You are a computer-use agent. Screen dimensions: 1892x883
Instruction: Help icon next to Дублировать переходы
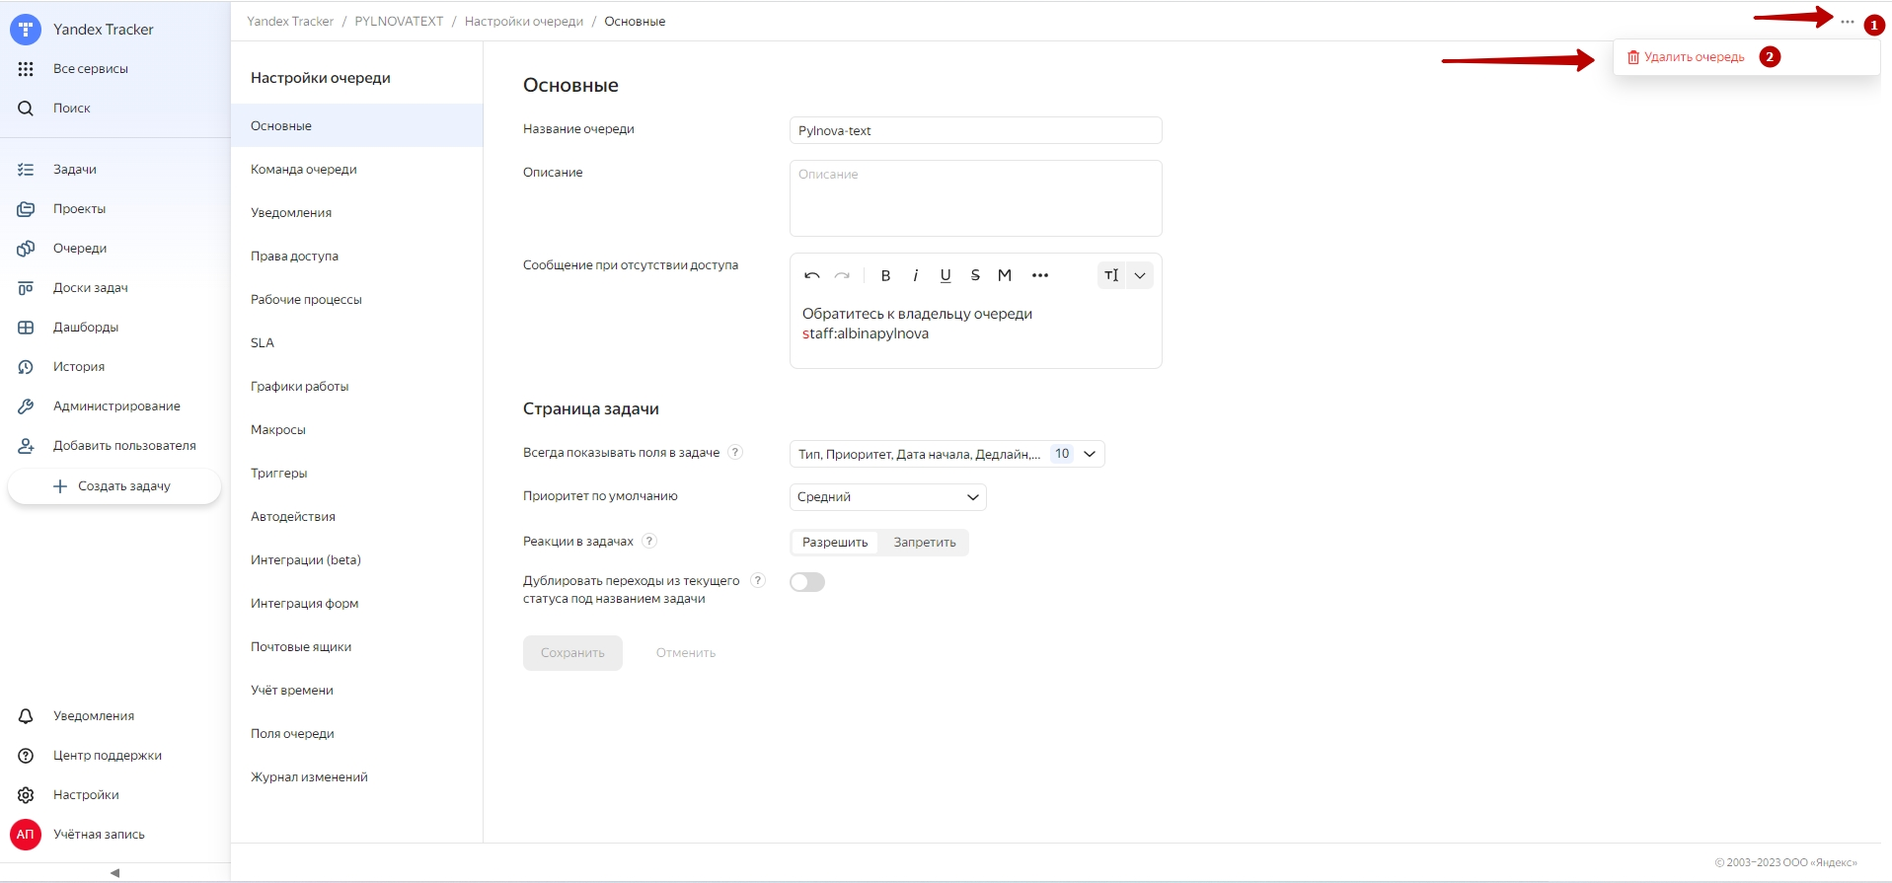[758, 580]
